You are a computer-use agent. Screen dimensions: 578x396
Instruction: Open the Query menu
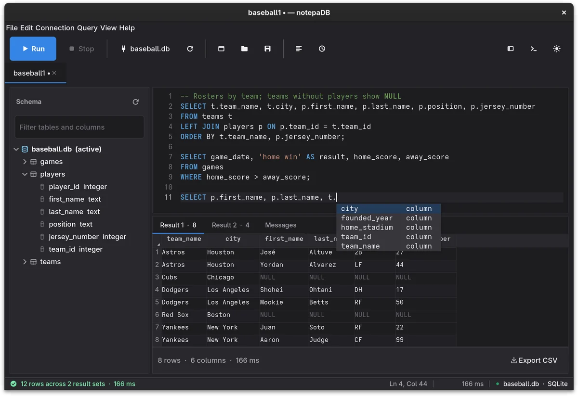point(87,28)
